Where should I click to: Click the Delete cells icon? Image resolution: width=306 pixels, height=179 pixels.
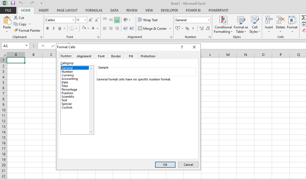(280, 20)
